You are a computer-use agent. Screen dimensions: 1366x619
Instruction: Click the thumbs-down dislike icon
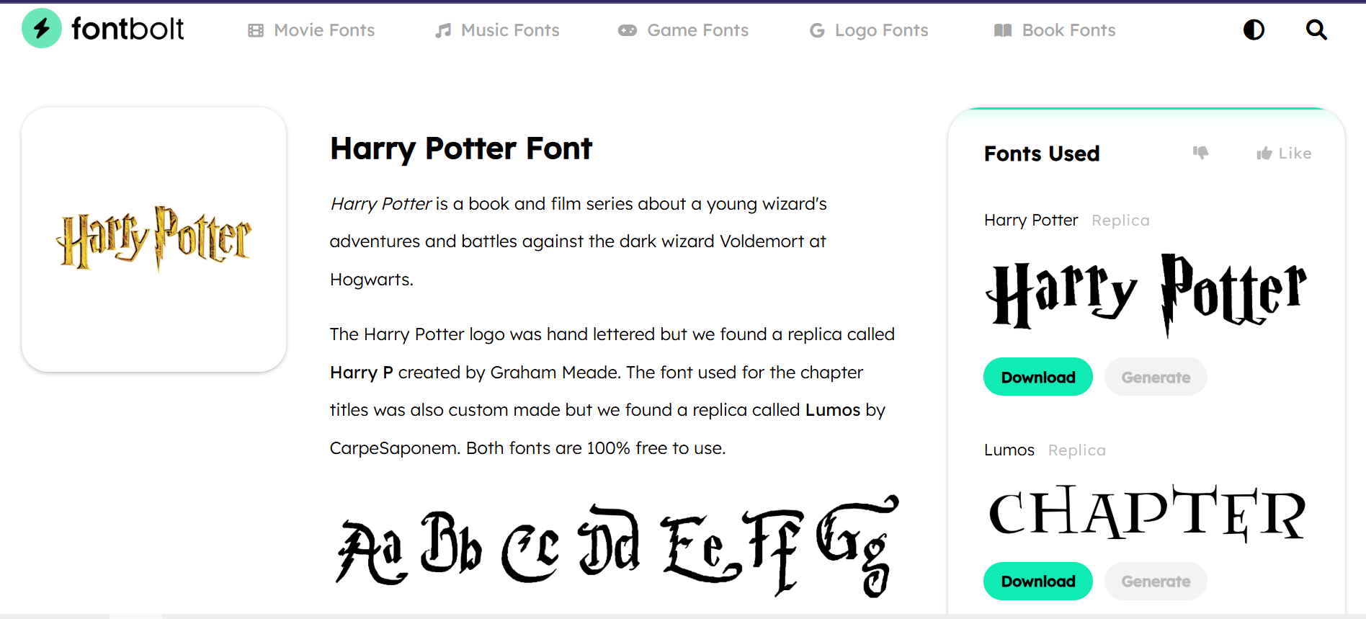[x=1200, y=152]
